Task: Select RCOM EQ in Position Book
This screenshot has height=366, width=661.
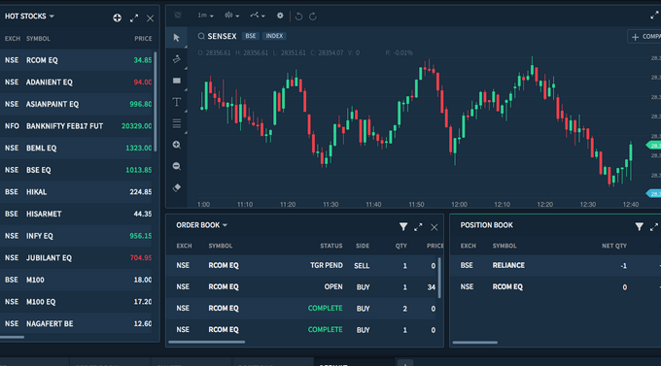Action: pyautogui.click(x=556, y=286)
